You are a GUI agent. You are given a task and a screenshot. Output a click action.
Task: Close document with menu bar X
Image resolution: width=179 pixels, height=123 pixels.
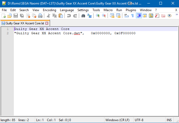[176, 10]
